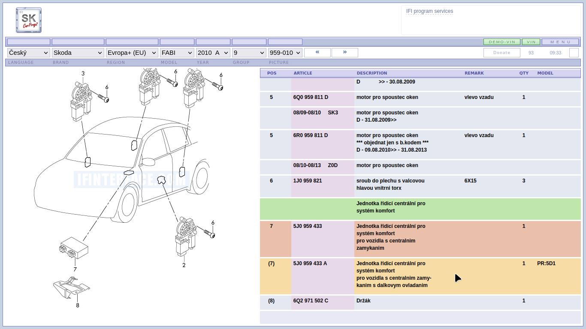Viewport: 586px width, 329px height.
Task: Click the POS column header
Action: (x=272, y=73)
